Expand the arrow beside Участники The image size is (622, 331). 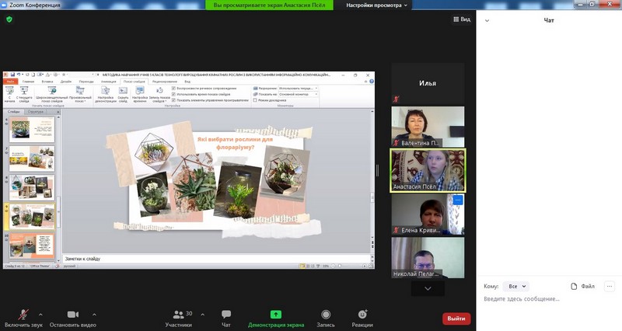click(203, 315)
